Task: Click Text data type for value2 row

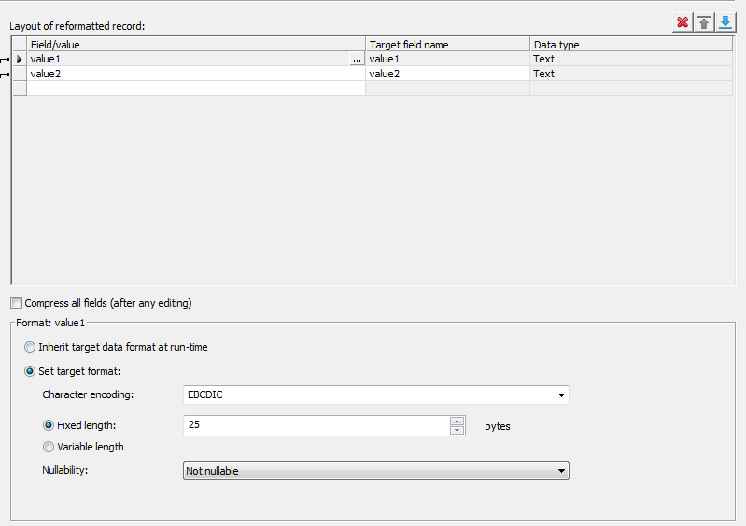Action: pos(631,74)
